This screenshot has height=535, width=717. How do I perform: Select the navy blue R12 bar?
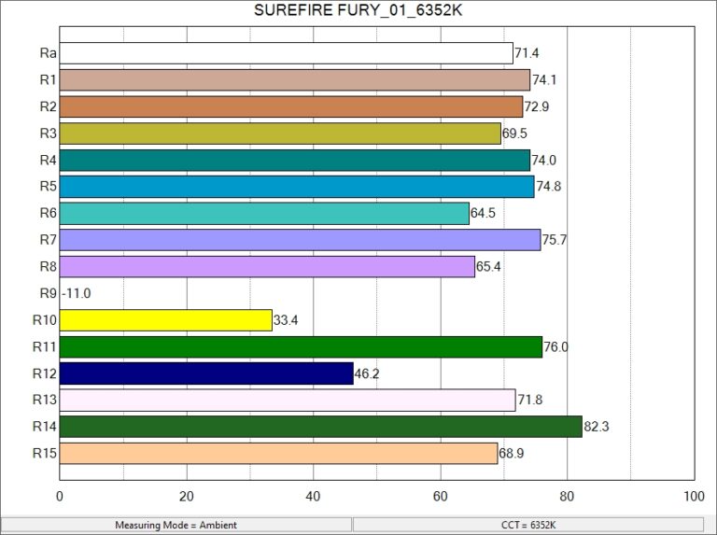[x=206, y=373]
